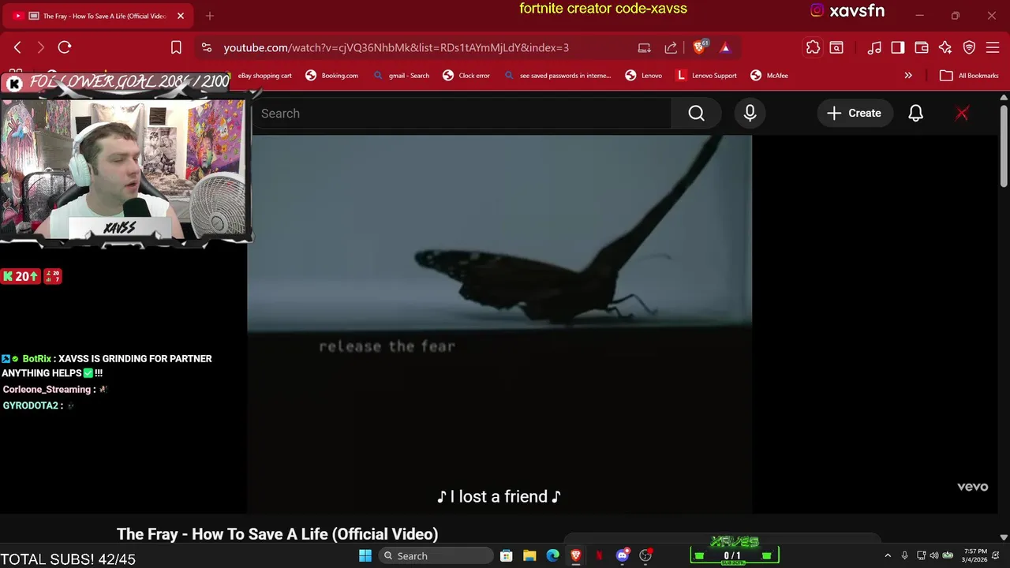1010x568 pixels.
Task: Open Discord from the taskbar
Action: 623,556
